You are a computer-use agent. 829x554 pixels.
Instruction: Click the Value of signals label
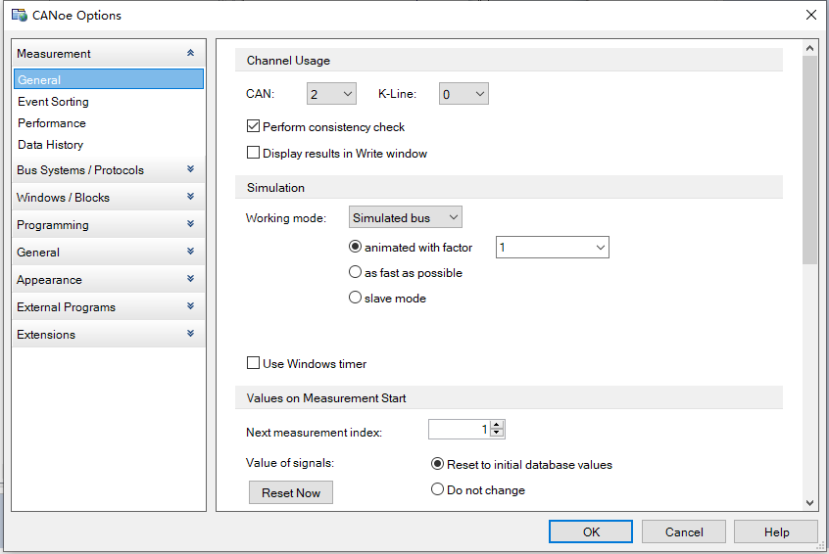[290, 463]
